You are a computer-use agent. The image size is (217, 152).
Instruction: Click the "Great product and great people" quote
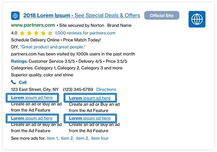coord(53,47)
